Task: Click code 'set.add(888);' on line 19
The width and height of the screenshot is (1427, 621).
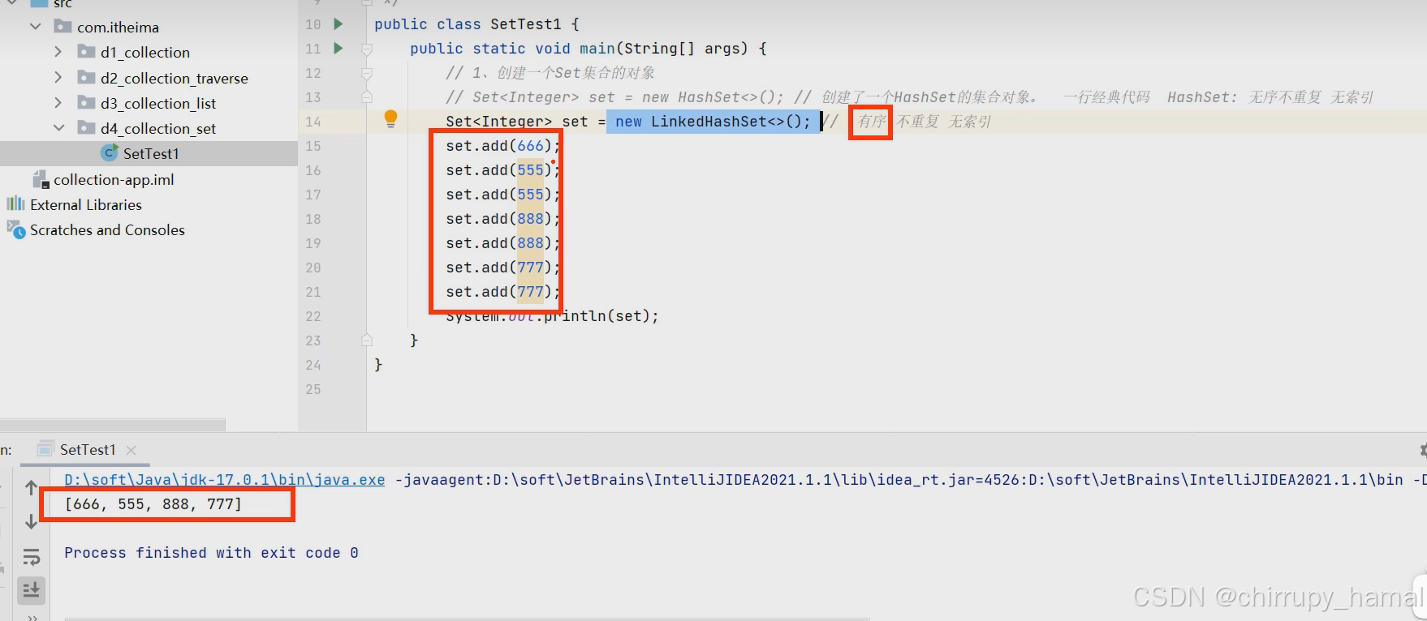Action: point(503,243)
